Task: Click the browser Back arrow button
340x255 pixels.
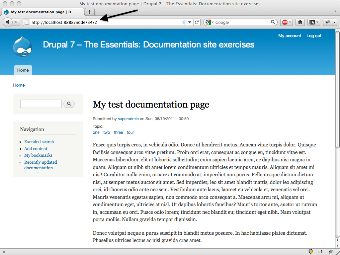Action: [8, 22]
